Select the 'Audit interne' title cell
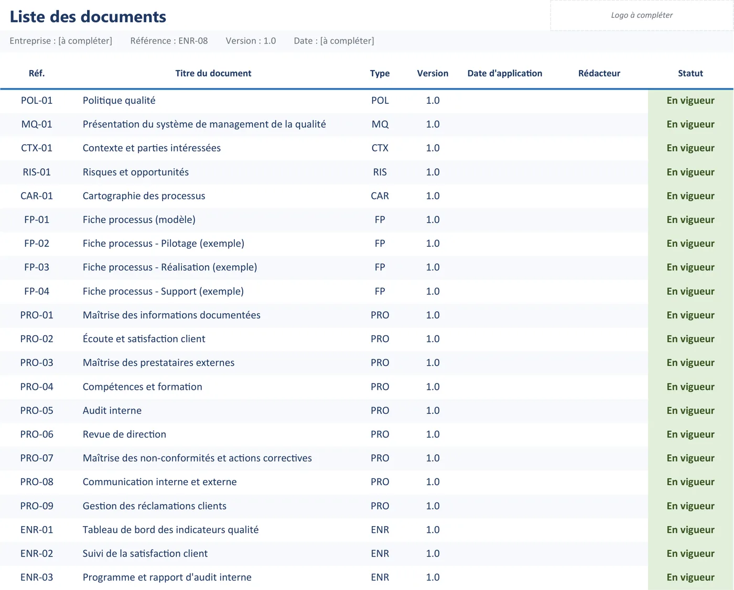Viewport: 734px width, 590px height. coord(112,410)
